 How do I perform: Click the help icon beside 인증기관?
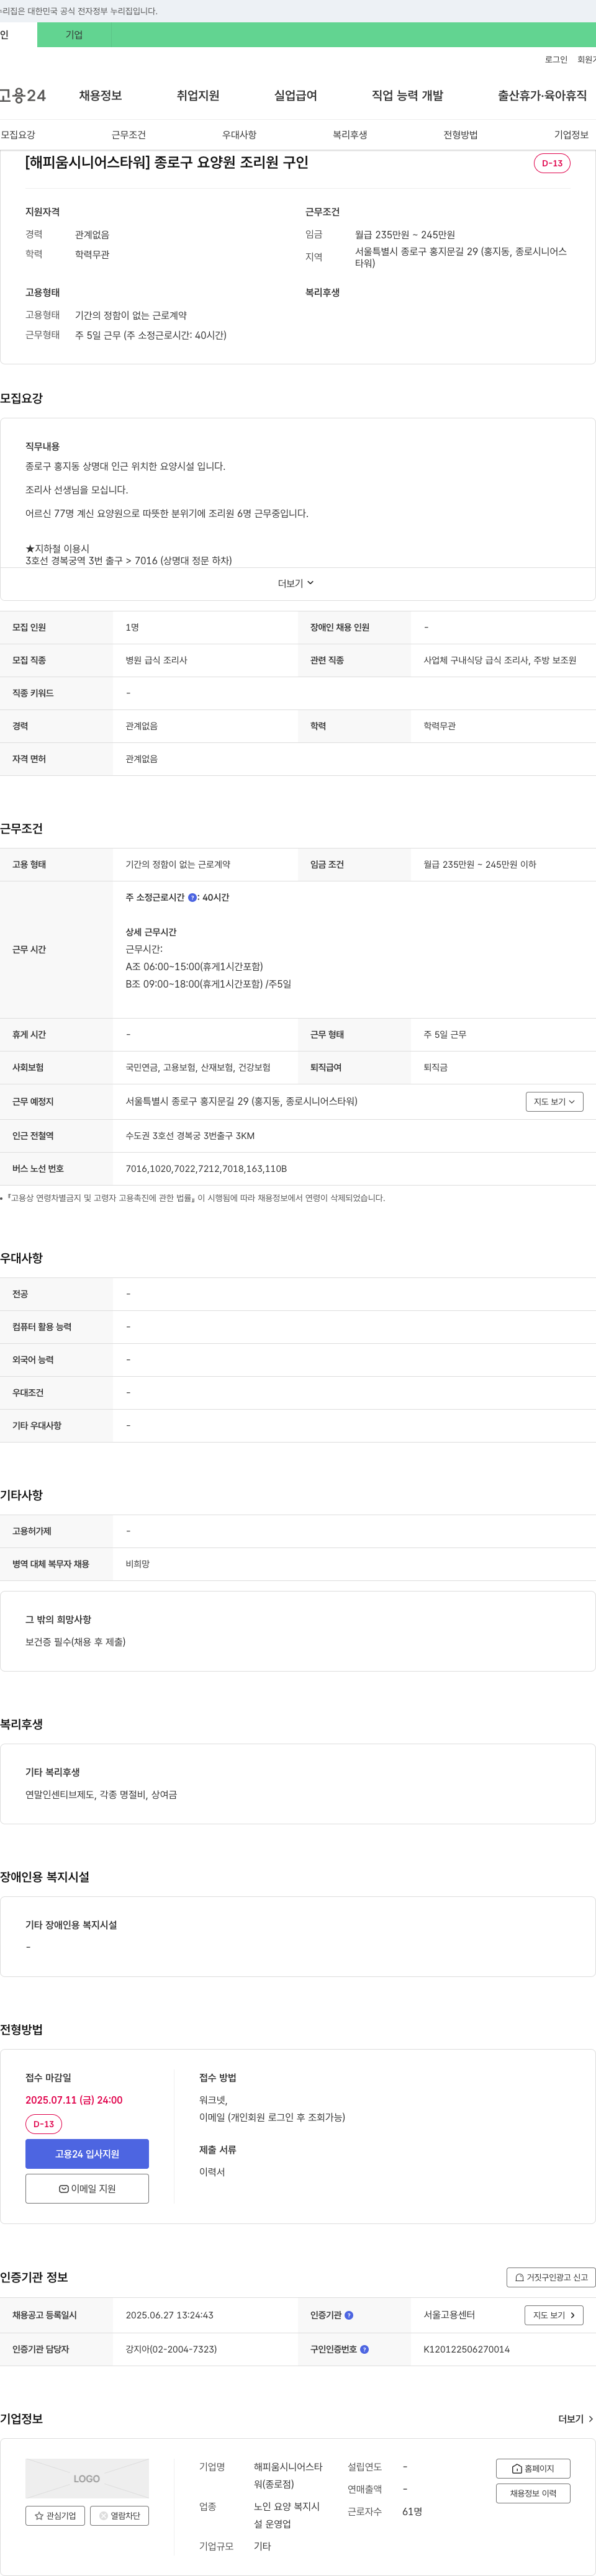[349, 2315]
